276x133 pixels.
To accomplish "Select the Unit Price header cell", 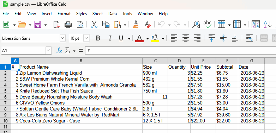I will [x=203, y=67].
